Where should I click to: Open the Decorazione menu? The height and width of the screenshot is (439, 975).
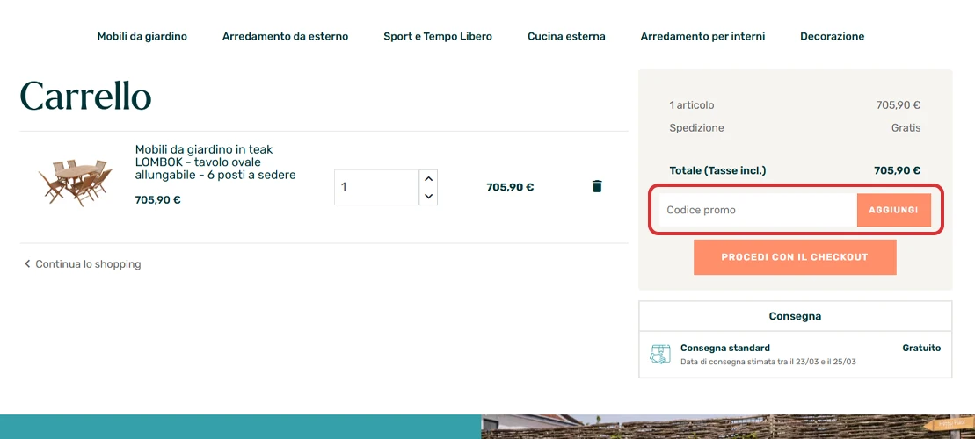point(832,37)
